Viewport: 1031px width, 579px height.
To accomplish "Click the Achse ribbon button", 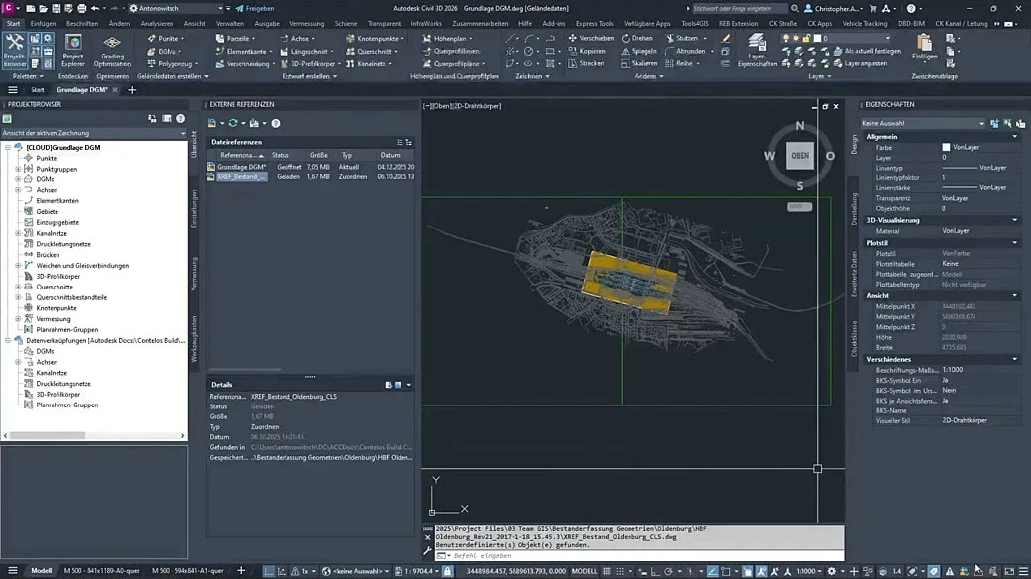I will (x=297, y=38).
